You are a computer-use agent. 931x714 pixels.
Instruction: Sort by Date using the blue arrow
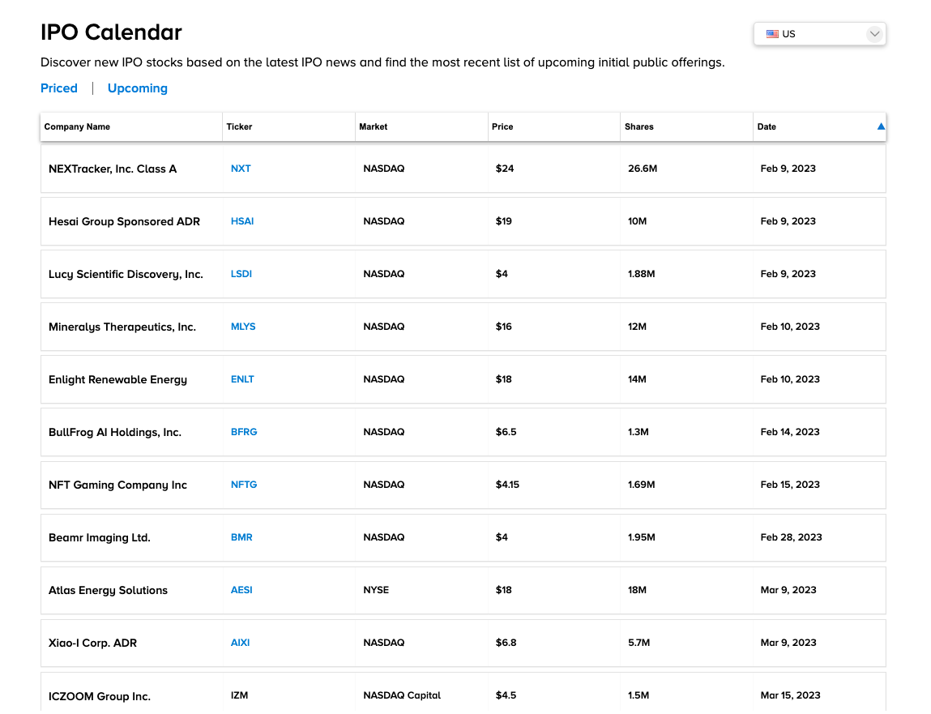coord(881,126)
